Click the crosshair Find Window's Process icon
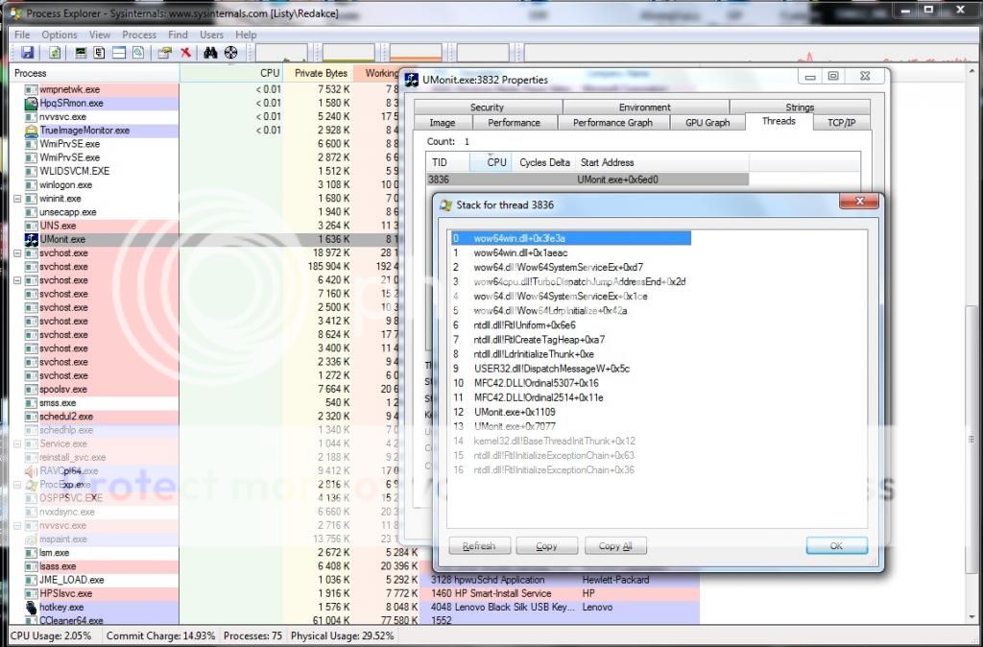The width and height of the screenshot is (983, 647). (x=230, y=53)
